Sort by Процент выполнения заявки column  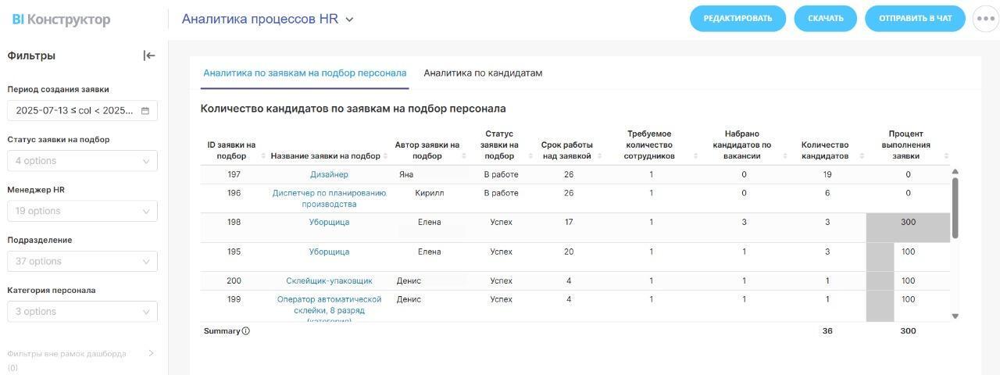click(946, 156)
